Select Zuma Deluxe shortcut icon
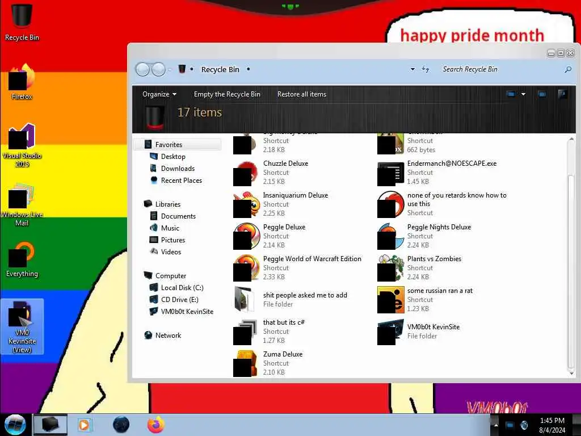 click(x=245, y=363)
